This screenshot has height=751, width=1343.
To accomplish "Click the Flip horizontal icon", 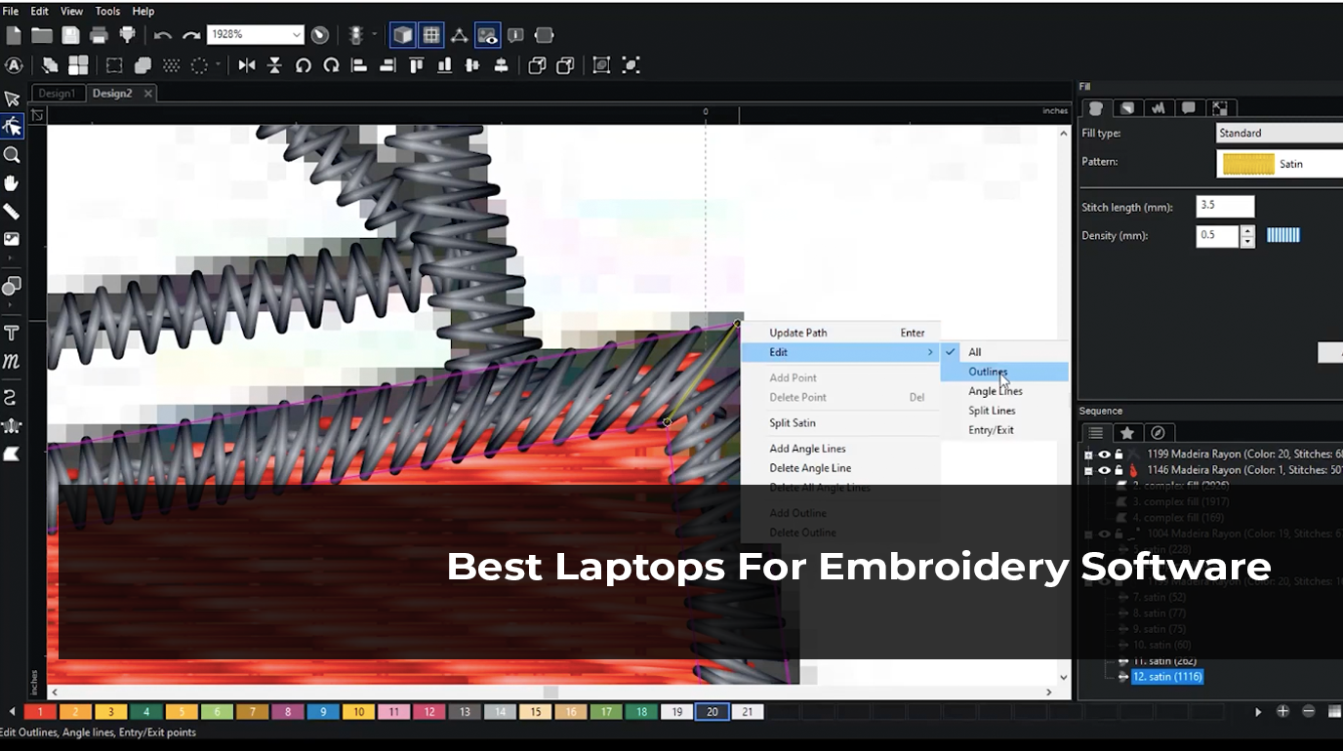I will coord(247,65).
